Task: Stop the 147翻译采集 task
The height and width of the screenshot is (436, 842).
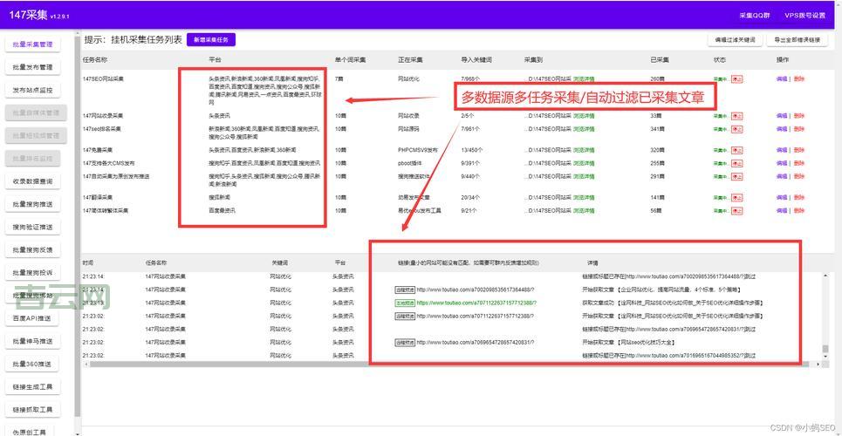Action: [x=736, y=198]
